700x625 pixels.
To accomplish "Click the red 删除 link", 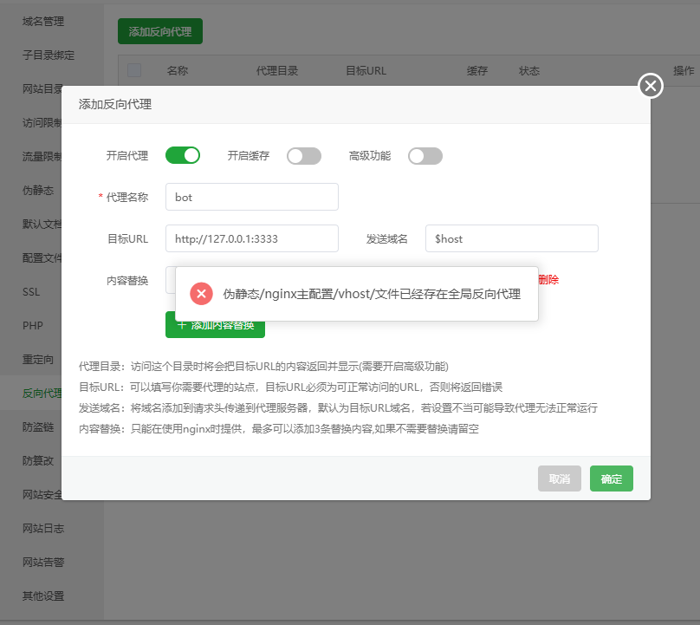I will click(548, 280).
